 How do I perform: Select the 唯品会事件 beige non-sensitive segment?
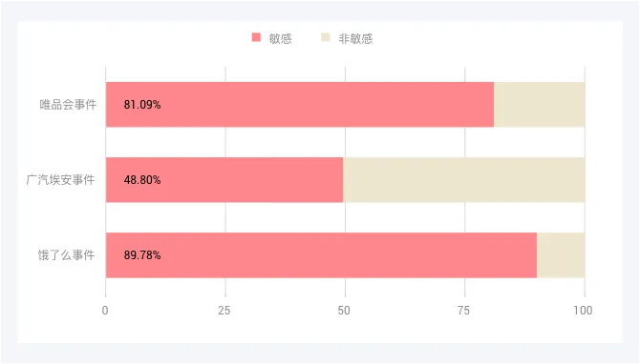click(539, 105)
